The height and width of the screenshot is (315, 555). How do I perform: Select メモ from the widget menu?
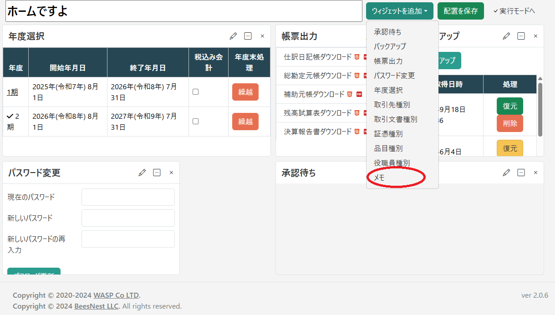[379, 178]
